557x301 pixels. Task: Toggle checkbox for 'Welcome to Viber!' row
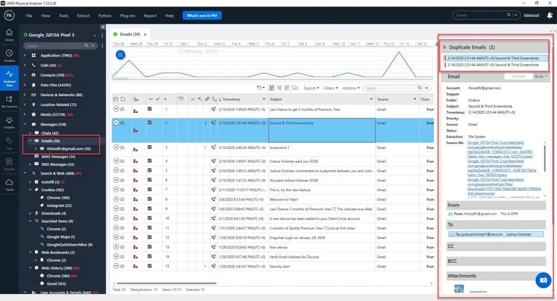(150, 199)
